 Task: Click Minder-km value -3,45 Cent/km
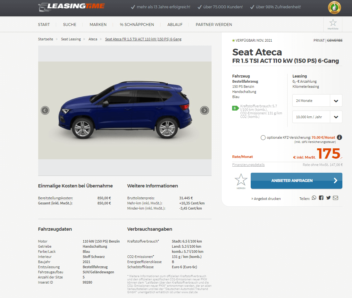[191, 208]
